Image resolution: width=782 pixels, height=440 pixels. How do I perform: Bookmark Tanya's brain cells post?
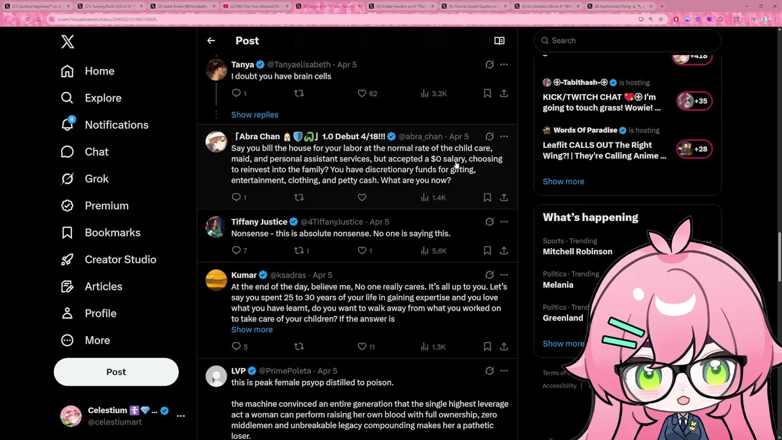[488, 94]
